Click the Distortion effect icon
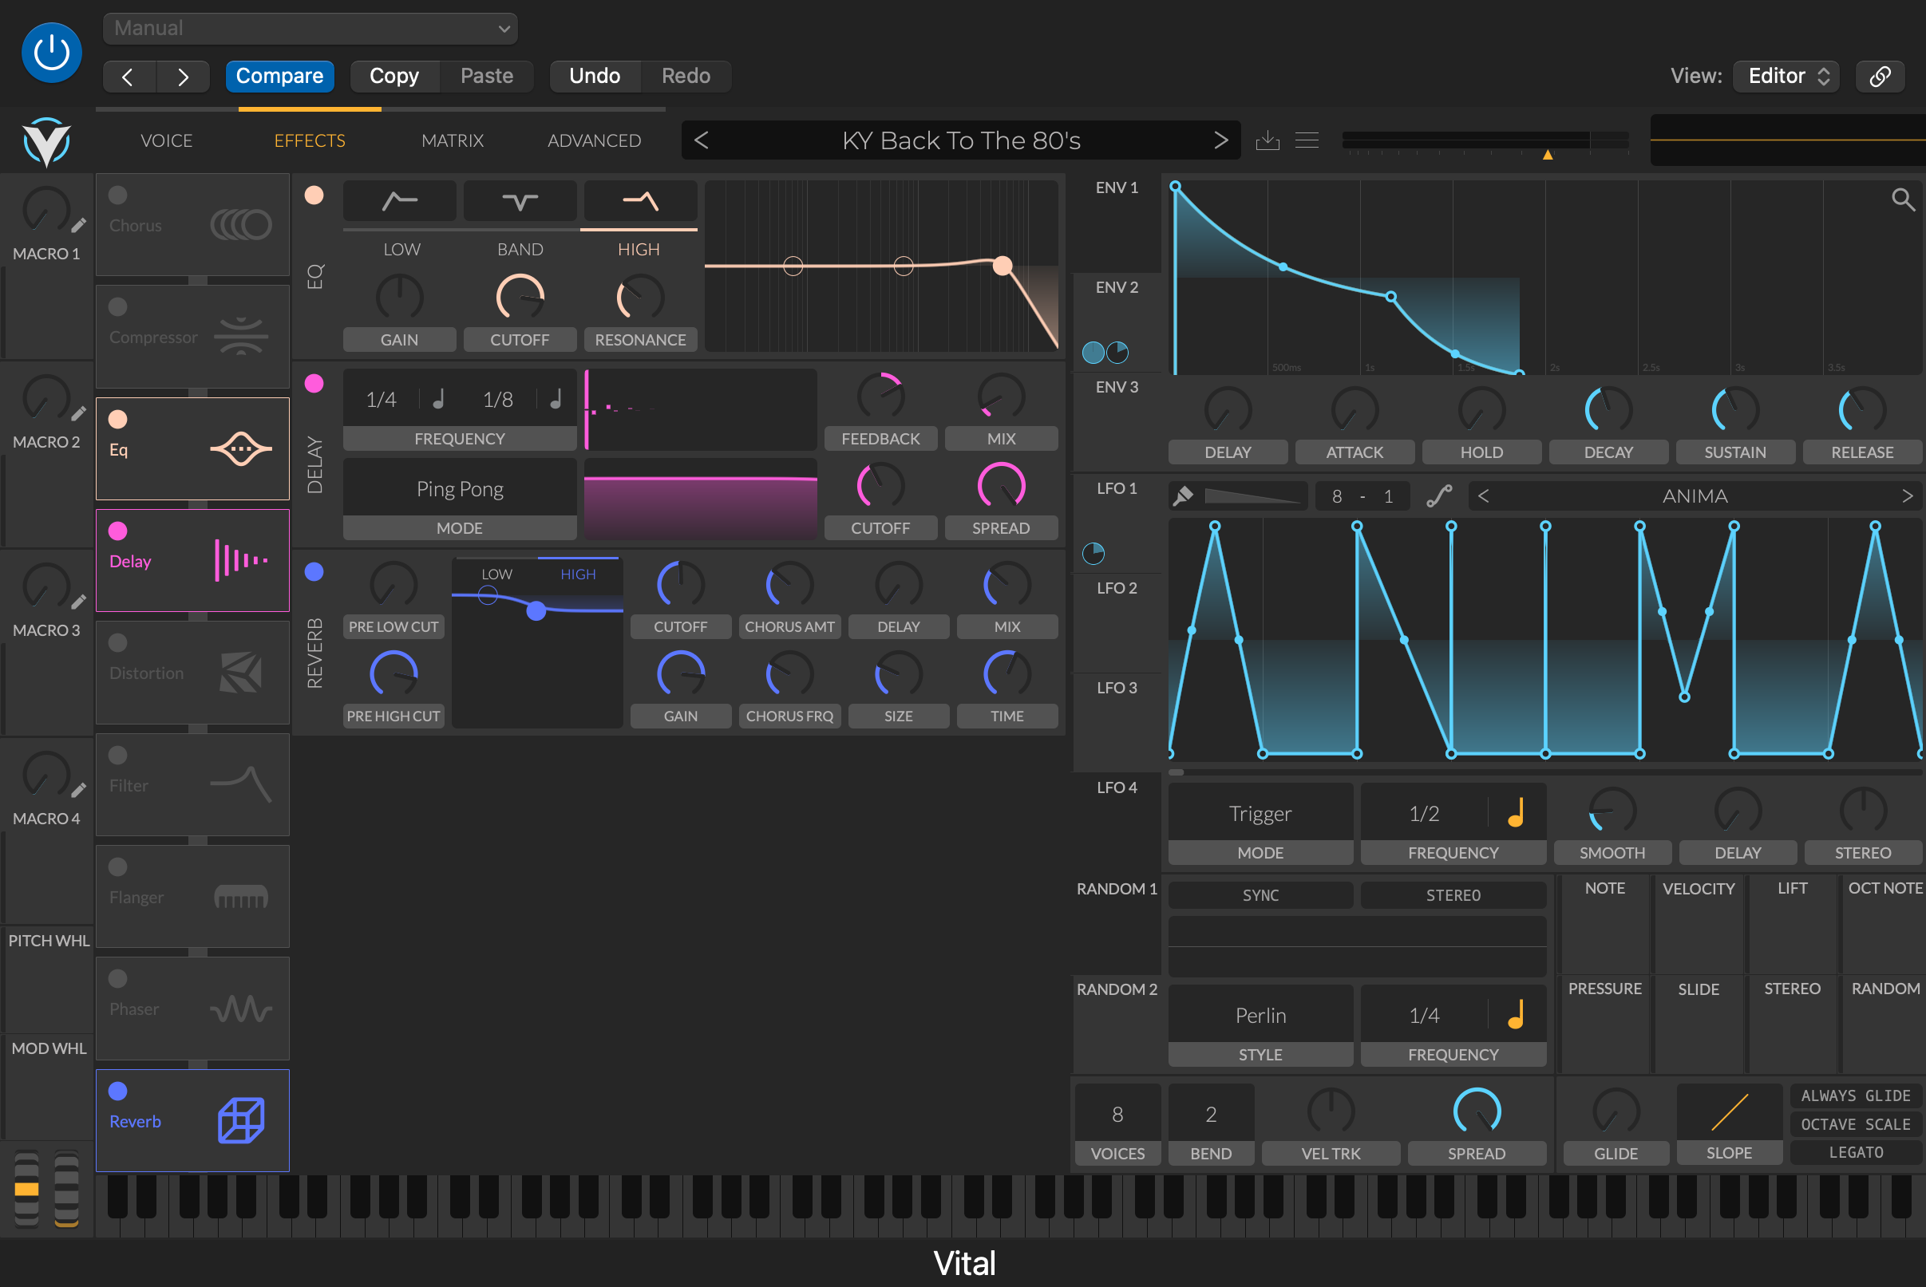The image size is (1926, 1287). coord(240,673)
